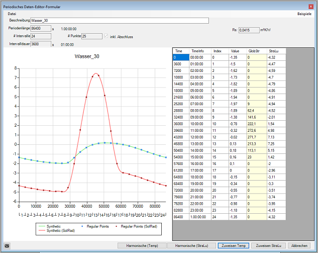This screenshot has width=318, height=253.
Task: Edit the Beschreibung text field
Action: [119, 21]
